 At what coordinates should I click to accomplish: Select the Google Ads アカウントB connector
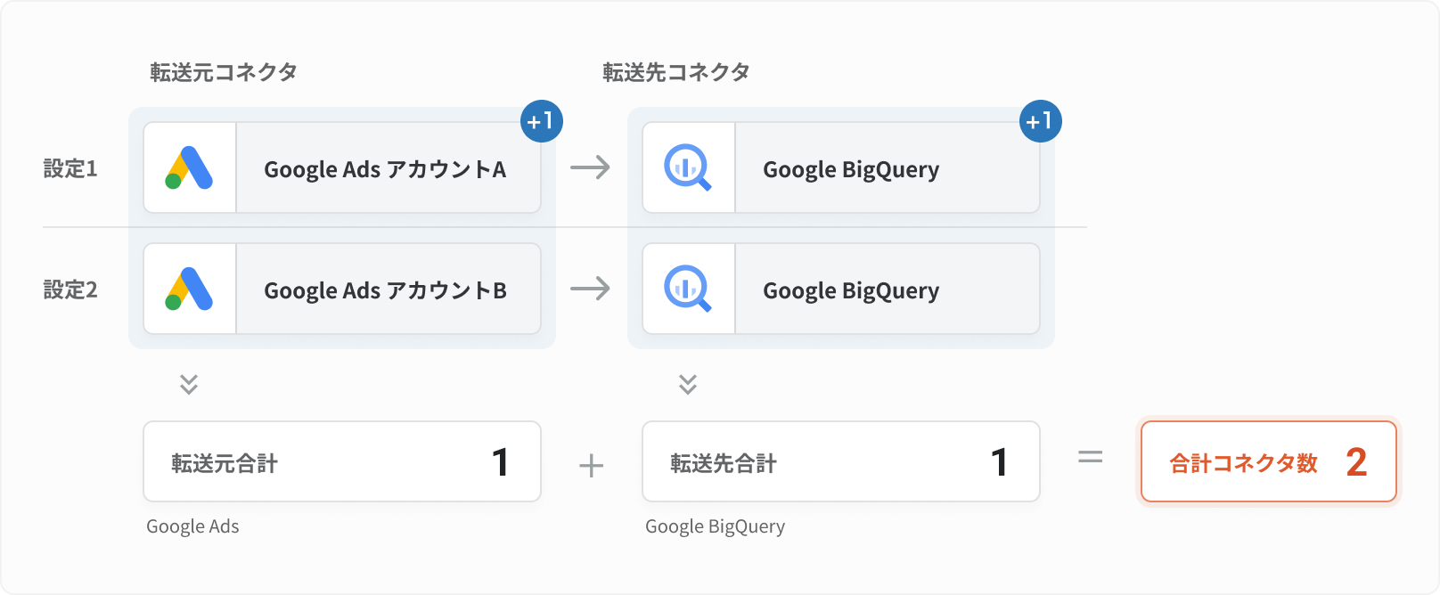click(x=342, y=289)
